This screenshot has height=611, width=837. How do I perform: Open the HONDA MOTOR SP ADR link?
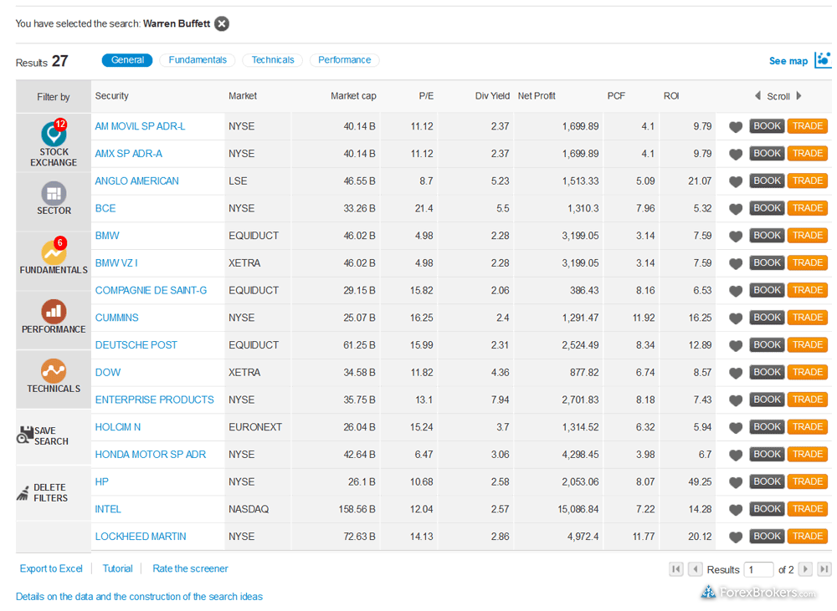151,455
